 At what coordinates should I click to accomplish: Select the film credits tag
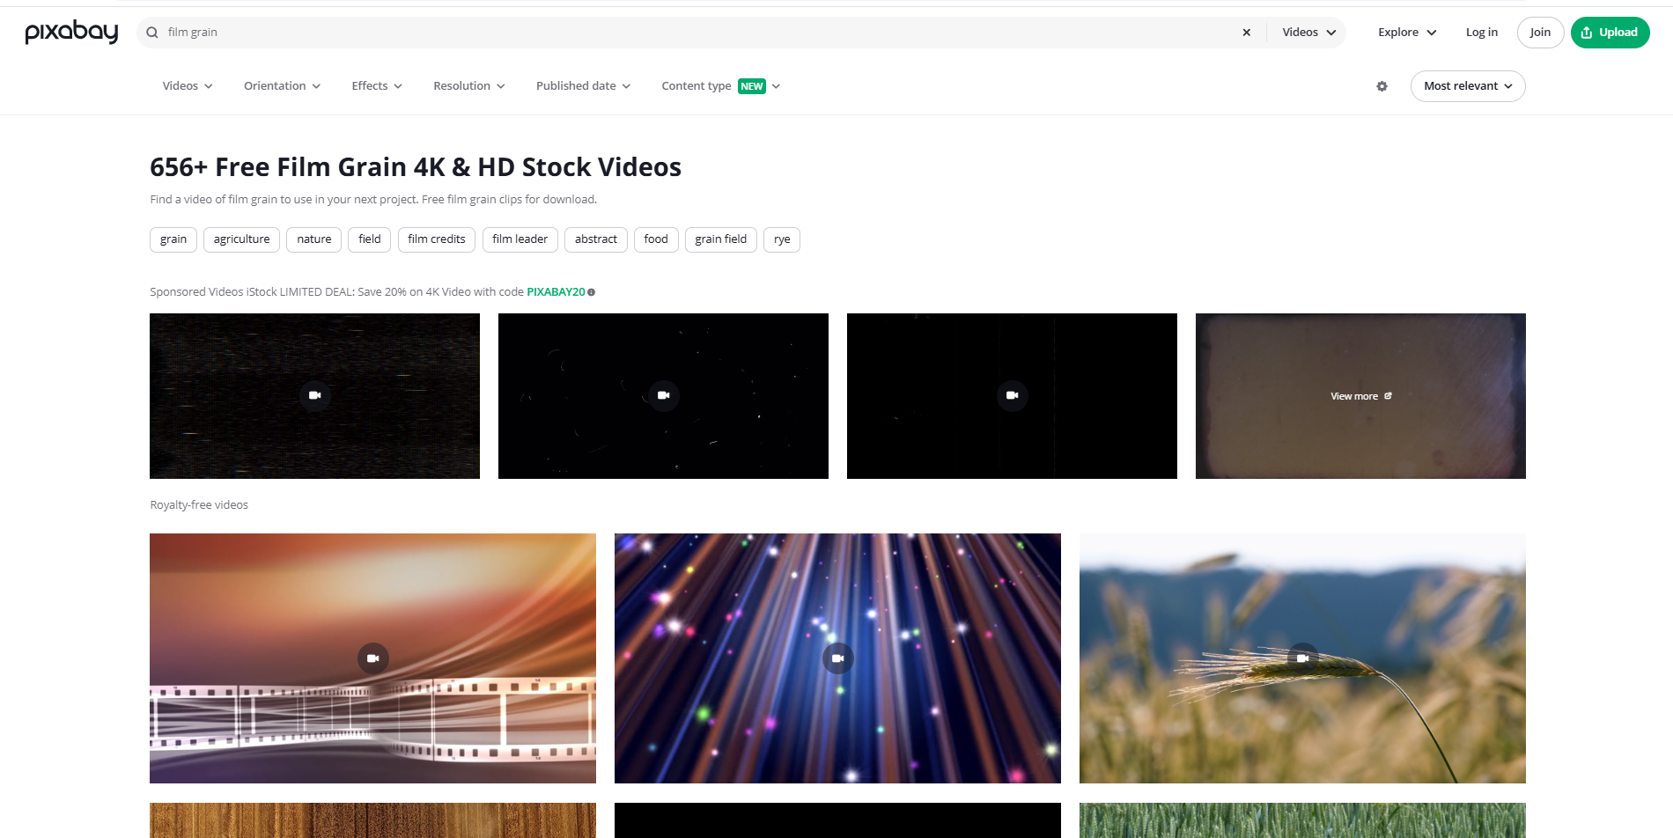pyautogui.click(x=436, y=239)
